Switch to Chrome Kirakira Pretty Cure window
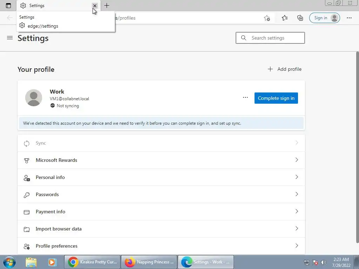Screen dimensions: 359x269 coord(92,262)
